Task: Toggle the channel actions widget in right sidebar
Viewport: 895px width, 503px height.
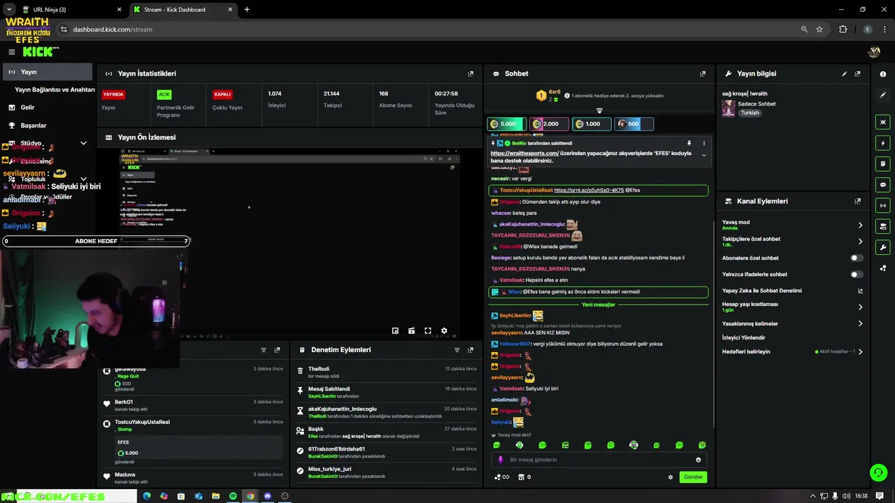Action: coord(883,226)
